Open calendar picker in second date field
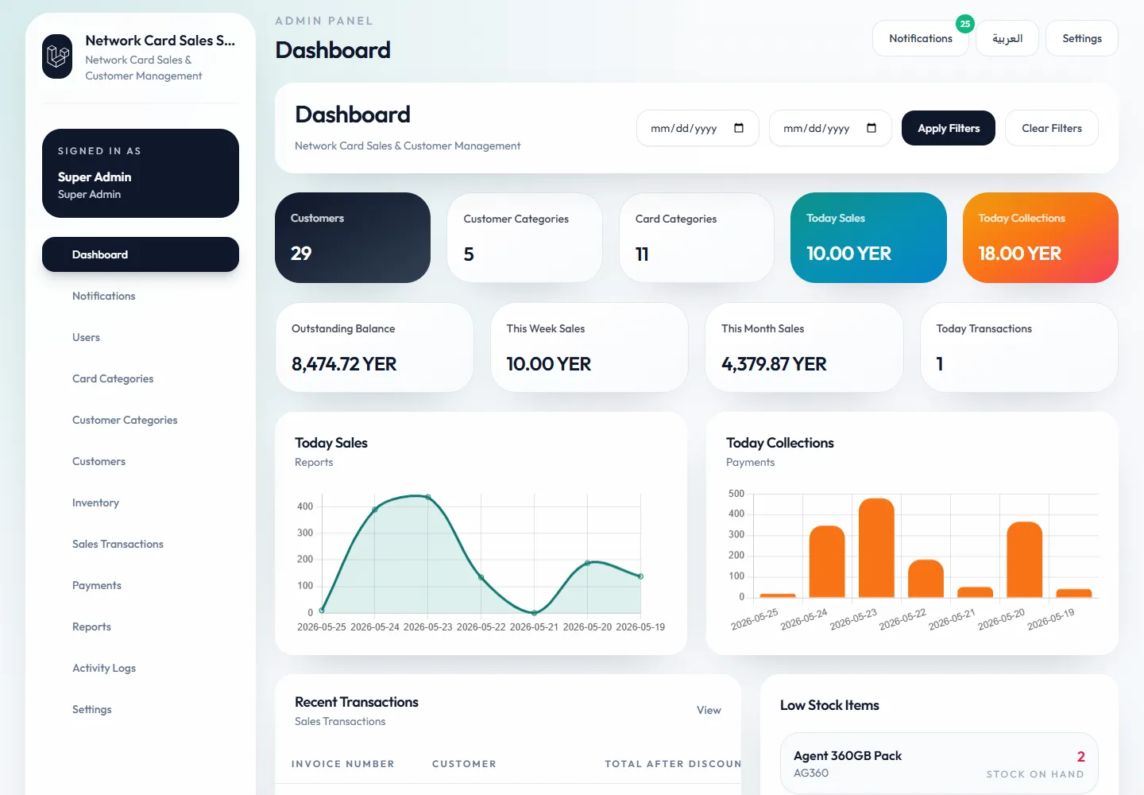This screenshot has width=1144, height=795. coord(872,128)
